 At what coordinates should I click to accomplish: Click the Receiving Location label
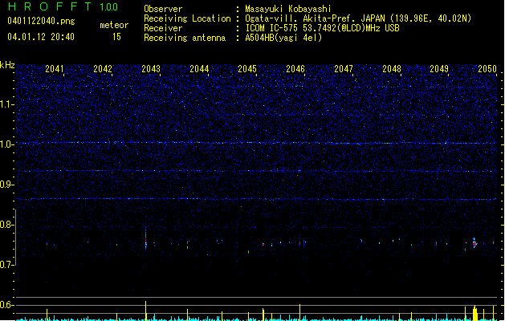coord(187,18)
